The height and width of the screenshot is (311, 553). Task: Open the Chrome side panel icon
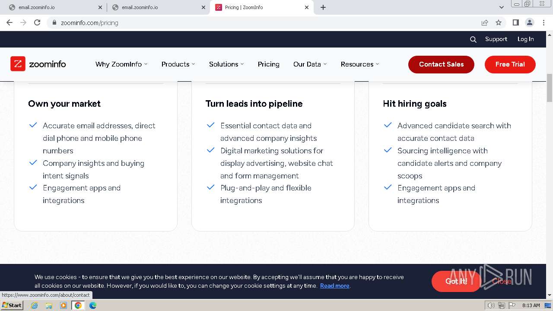[515, 22]
